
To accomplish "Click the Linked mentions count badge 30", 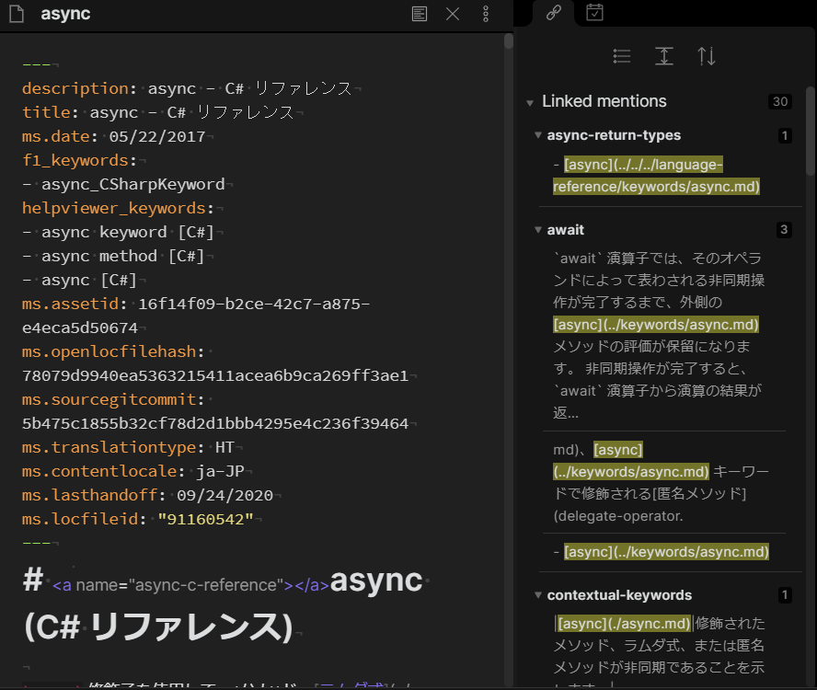I will coord(780,101).
